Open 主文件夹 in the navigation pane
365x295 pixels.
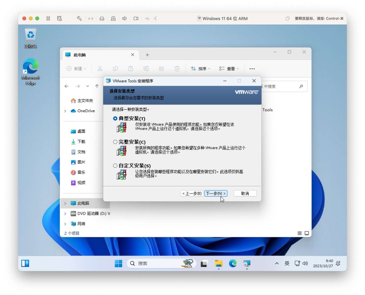click(82, 101)
